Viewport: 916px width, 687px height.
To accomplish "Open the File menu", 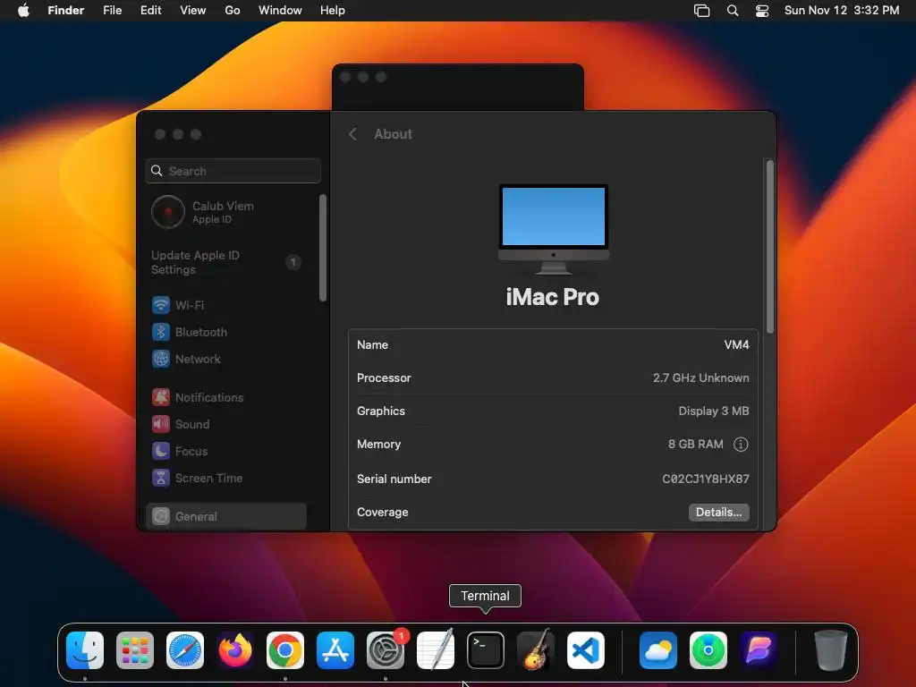I will point(112,10).
